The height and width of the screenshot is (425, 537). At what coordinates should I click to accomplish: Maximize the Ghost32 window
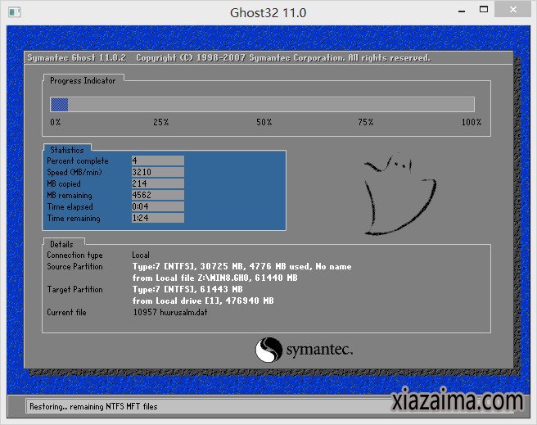(x=484, y=10)
